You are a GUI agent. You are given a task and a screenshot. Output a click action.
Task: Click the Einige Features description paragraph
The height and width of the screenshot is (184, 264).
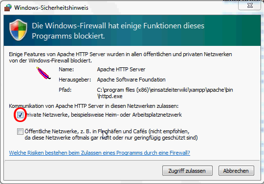(x=120, y=57)
